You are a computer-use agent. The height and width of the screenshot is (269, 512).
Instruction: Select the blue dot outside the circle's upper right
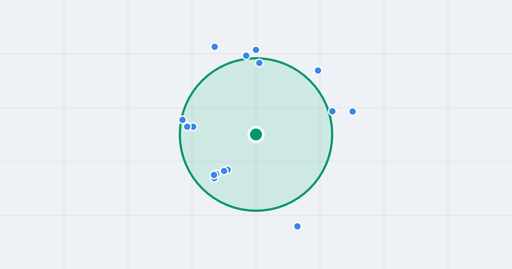(x=318, y=70)
